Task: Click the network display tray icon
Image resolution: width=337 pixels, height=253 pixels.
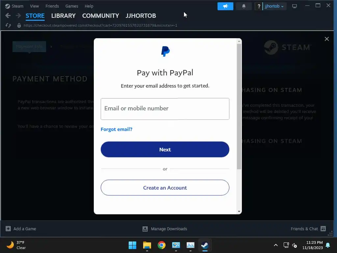Action: pyautogui.click(x=286, y=245)
